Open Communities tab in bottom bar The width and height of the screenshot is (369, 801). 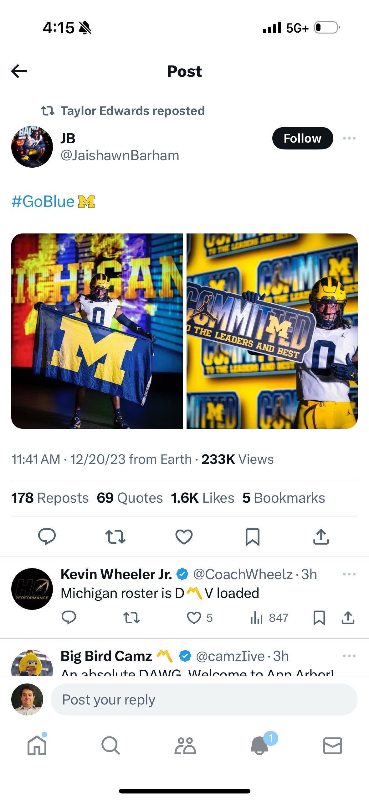click(185, 746)
